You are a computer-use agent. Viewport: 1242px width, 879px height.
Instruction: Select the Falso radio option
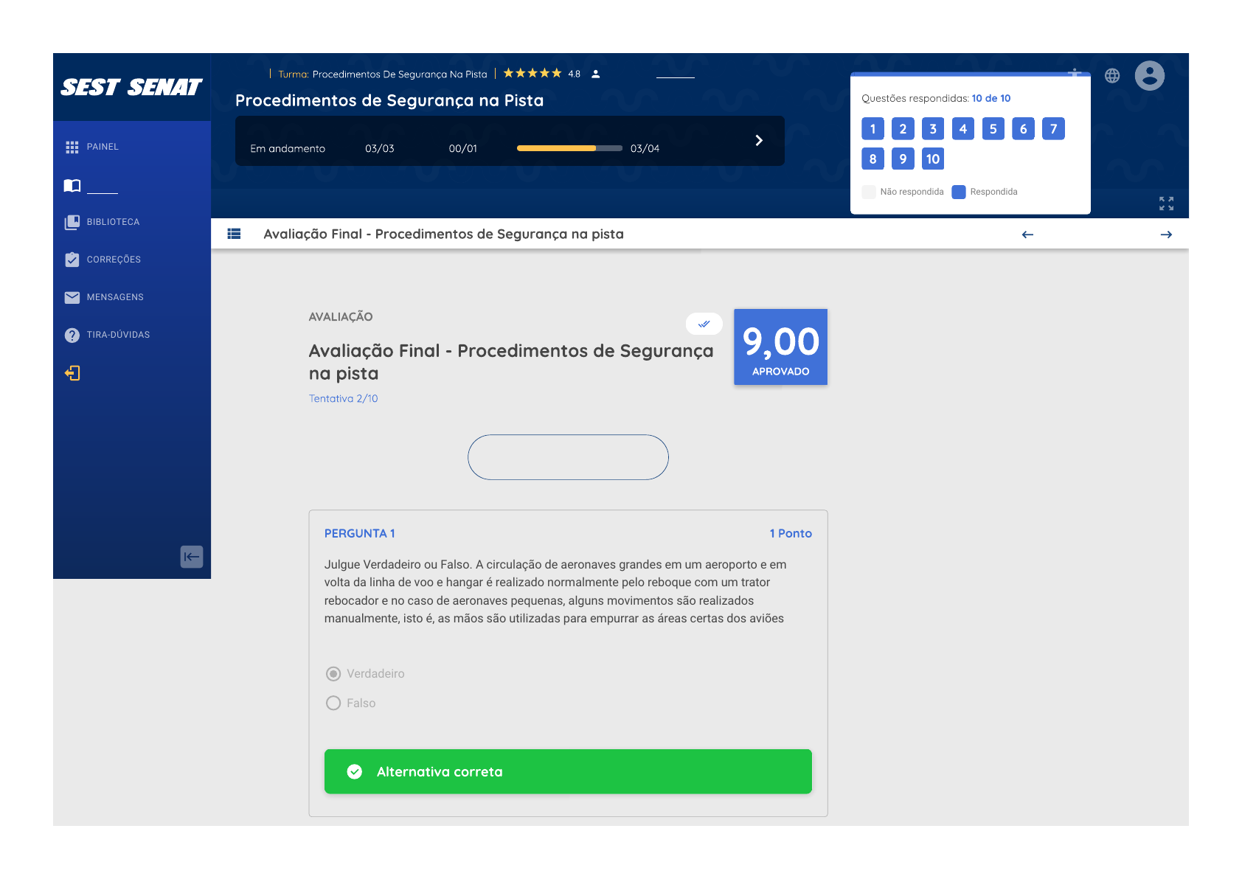[x=333, y=703]
